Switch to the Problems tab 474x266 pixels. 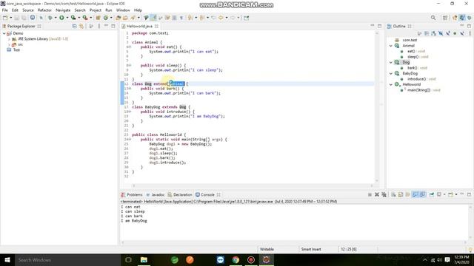point(132,195)
